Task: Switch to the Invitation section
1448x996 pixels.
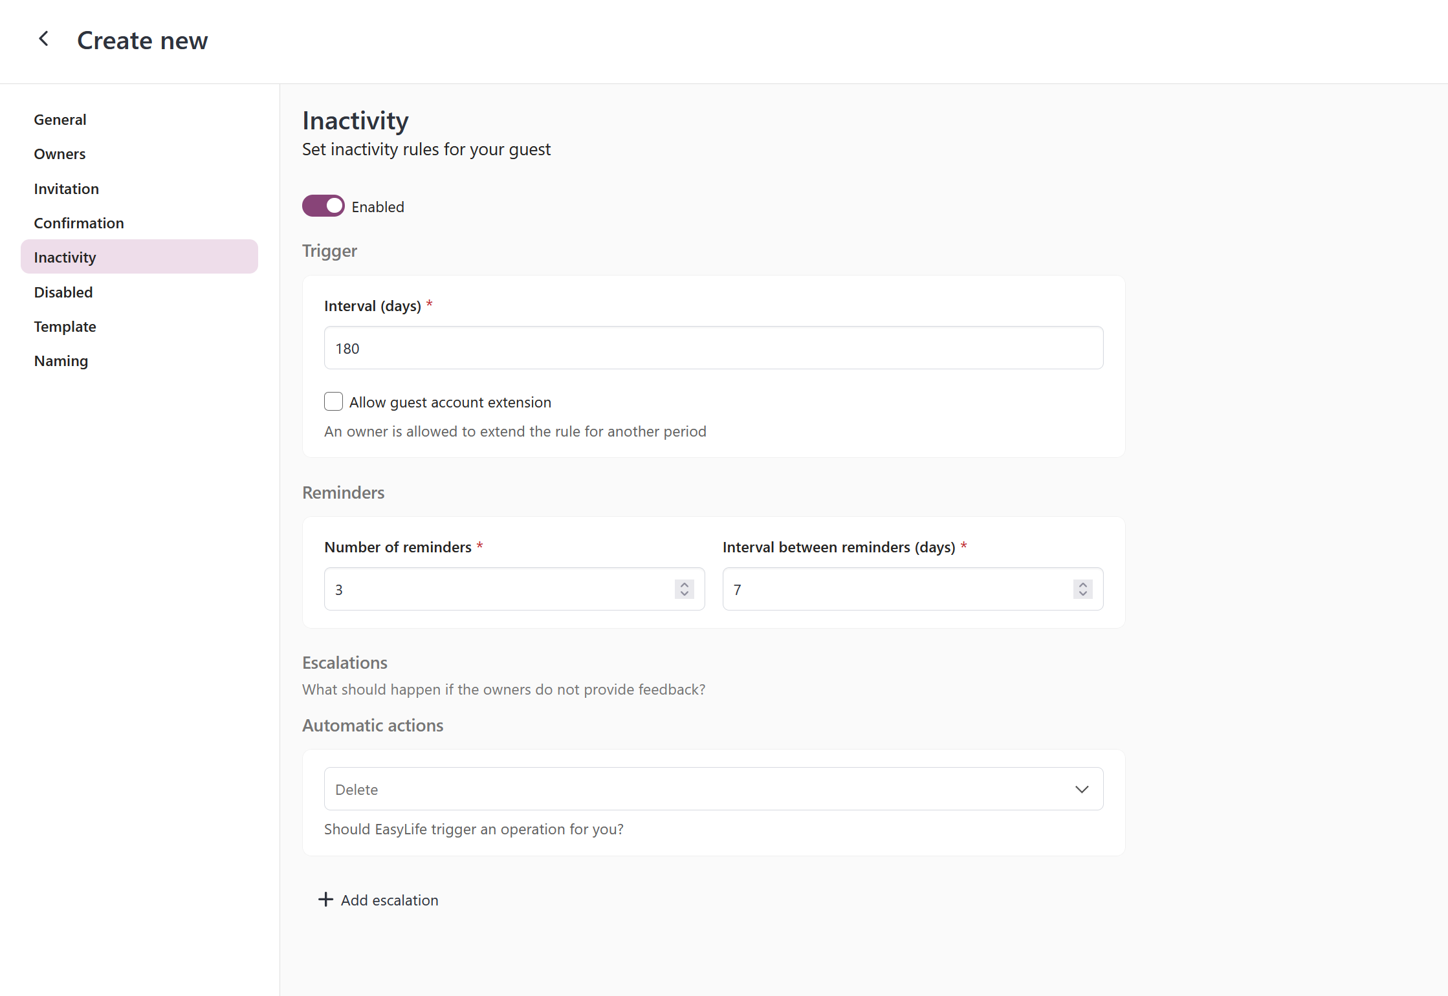Action: click(67, 189)
